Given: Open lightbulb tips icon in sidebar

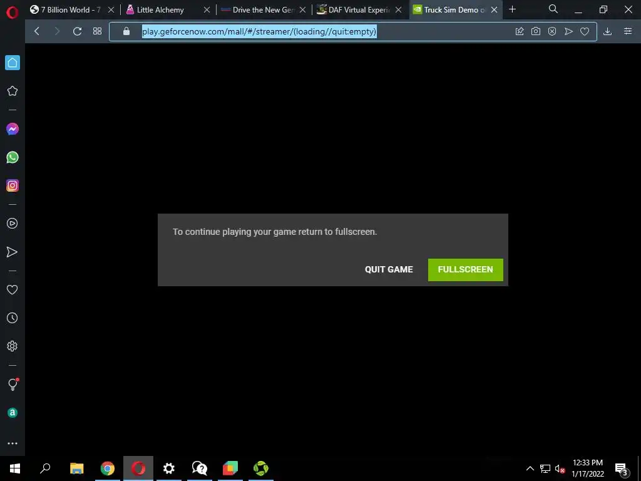Looking at the screenshot, I should pos(13,384).
